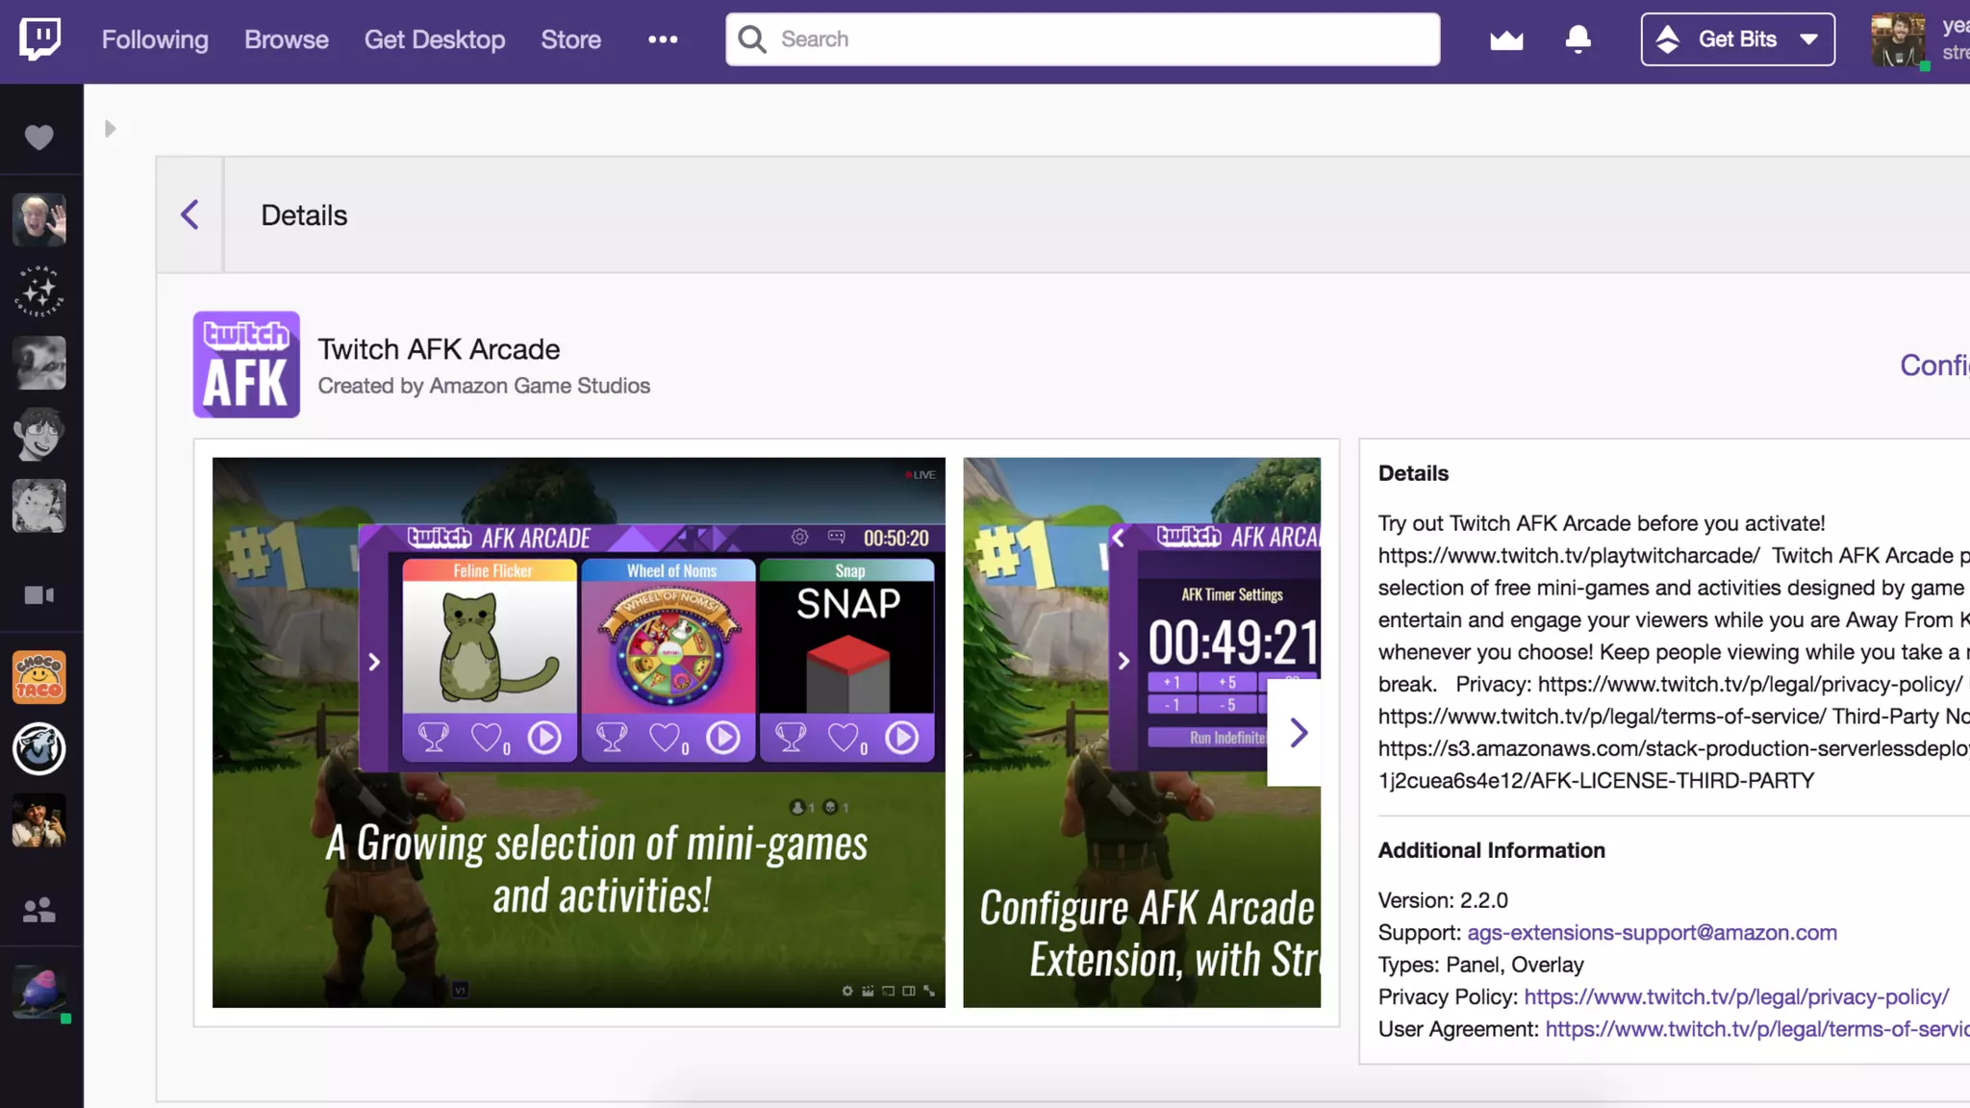The image size is (1970, 1108).
Task: Click the wolf logo channel icon
Action: (x=38, y=748)
